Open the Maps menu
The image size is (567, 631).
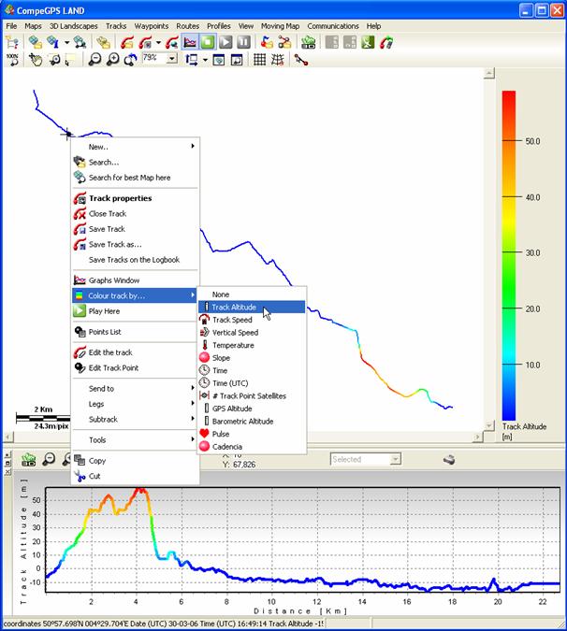click(x=33, y=26)
